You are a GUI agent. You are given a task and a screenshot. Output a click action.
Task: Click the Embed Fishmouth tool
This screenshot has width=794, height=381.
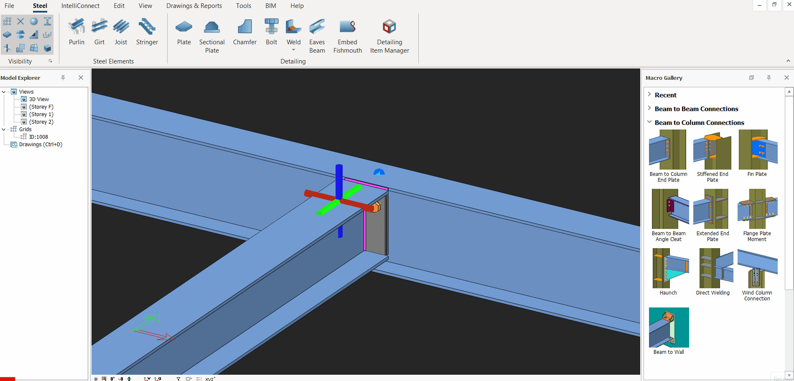[x=347, y=36]
